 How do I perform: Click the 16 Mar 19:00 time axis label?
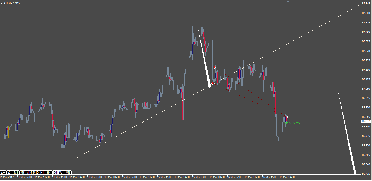tap(287, 177)
